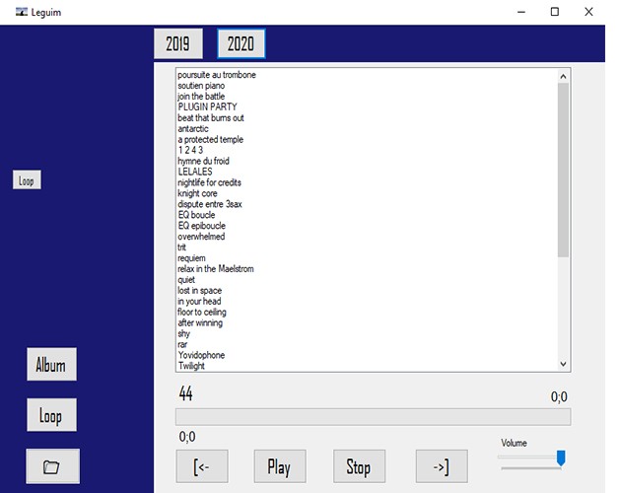Stop the current playback
This screenshot has height=493, width=621.
click(358, 466)
